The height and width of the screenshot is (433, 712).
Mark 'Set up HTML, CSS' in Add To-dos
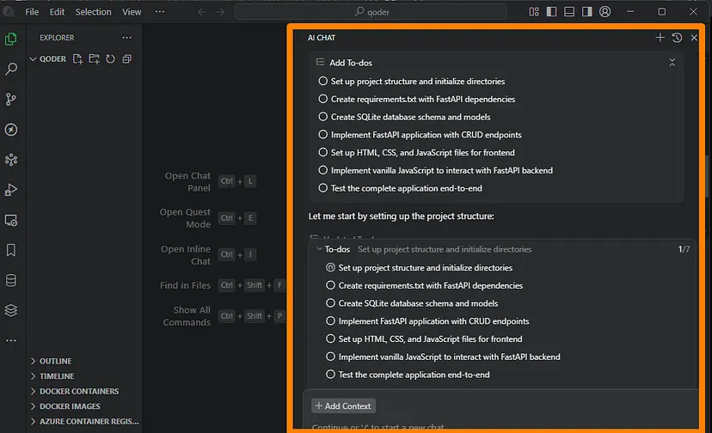[x=322, y=152]
